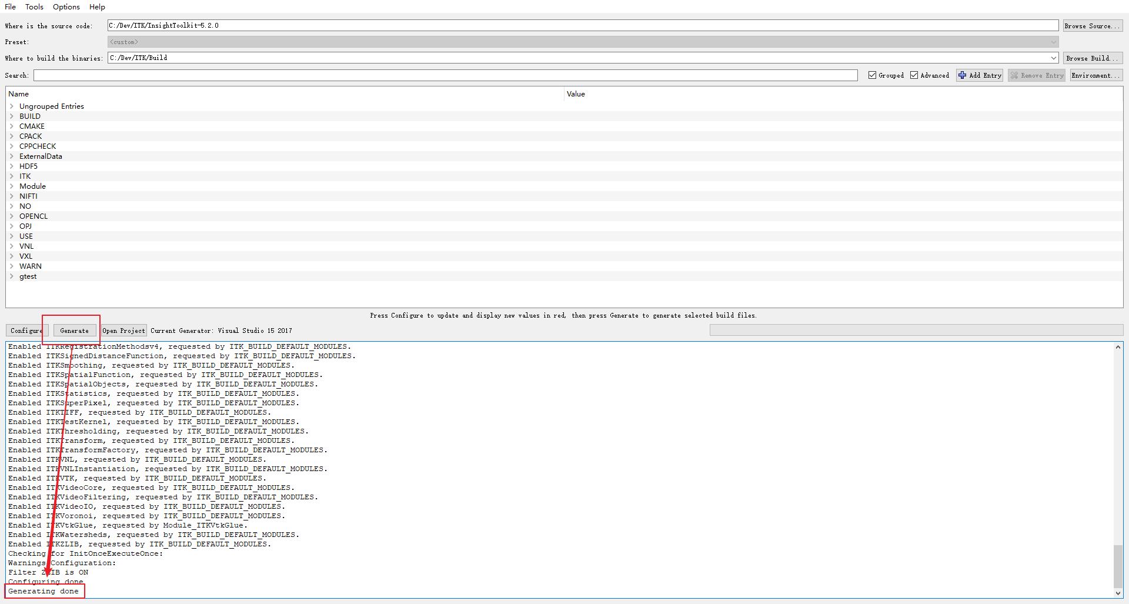Image resolution: width=1129 pixels, height=604 pixels.
Task: Expand the NIFTI group
Action: click(x=12, y=196)
